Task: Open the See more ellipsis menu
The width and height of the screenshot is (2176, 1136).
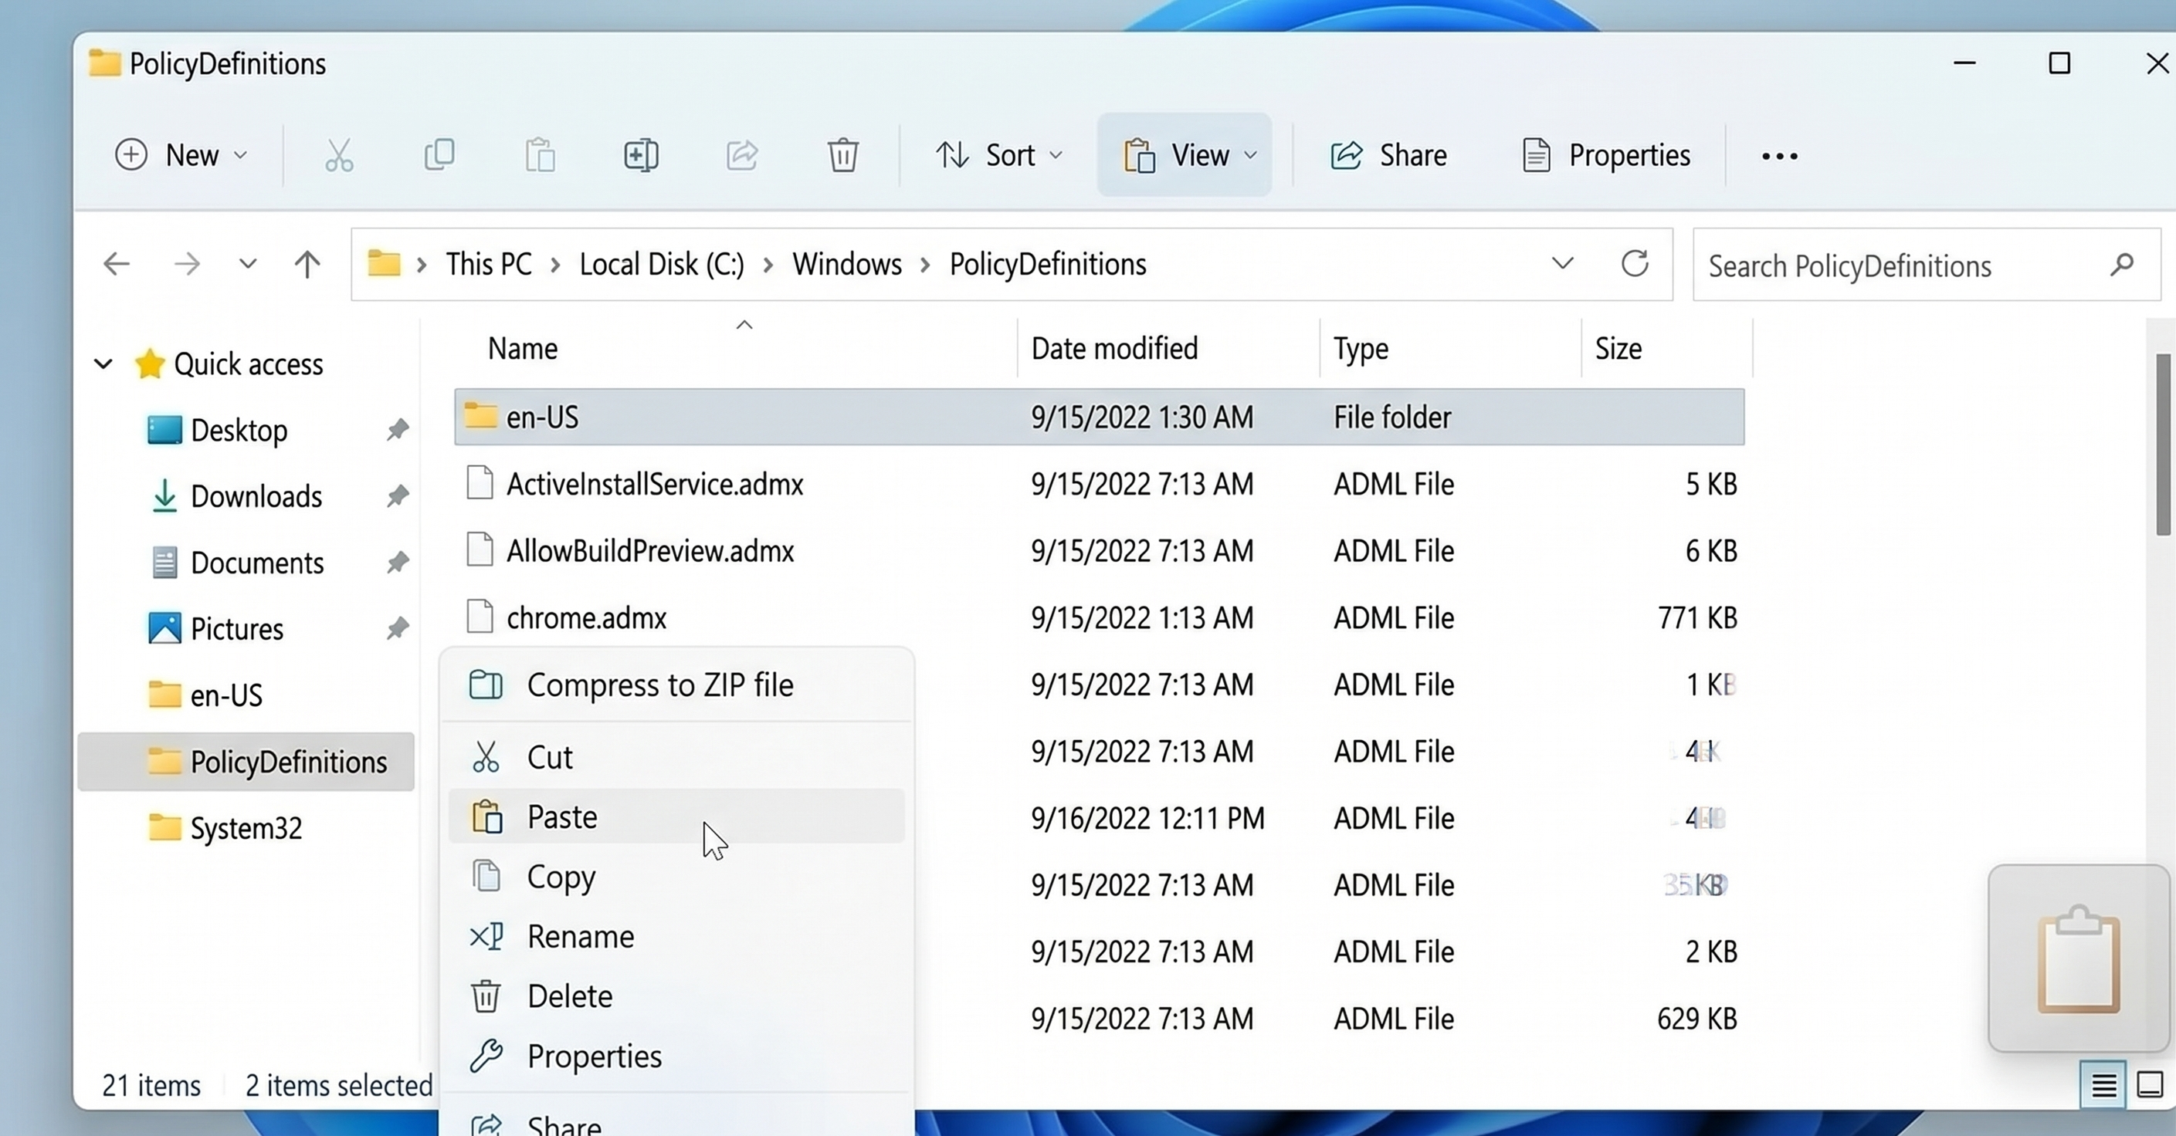Action: (x=1780, y=156)
